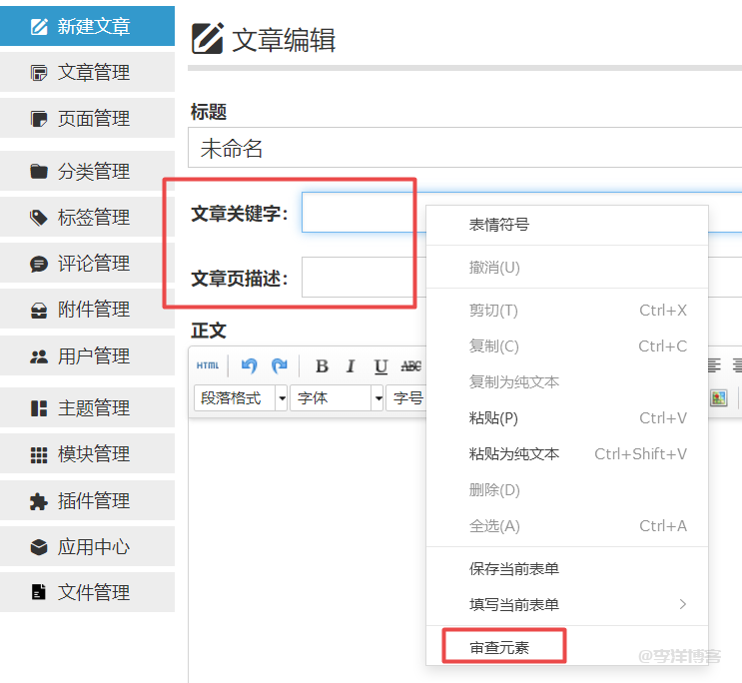
Task: Select 审查元素 from context menu
Action: click(499, 647)
